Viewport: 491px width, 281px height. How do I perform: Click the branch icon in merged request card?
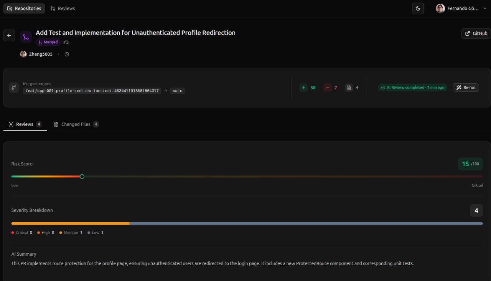click(14, 88)
